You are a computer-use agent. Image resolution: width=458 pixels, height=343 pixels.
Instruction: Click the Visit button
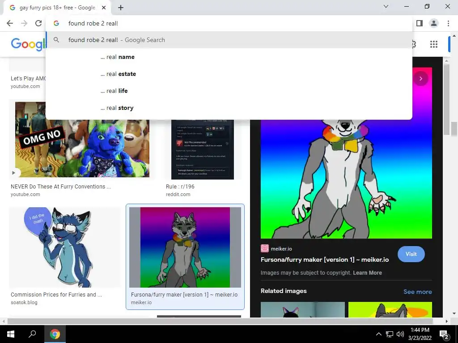(411, 254)
